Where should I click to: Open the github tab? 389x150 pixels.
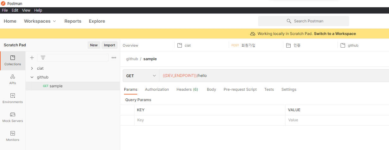coord(363,45)
